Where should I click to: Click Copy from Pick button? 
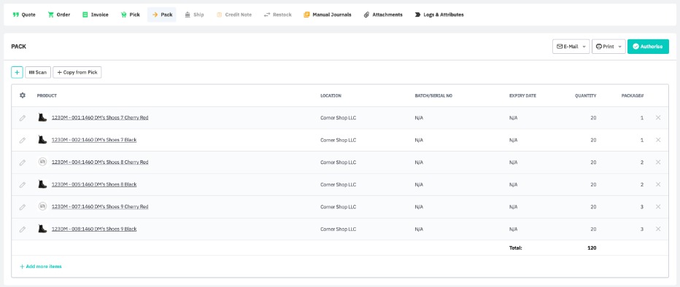pyautogui.click(x=77, y=72)
